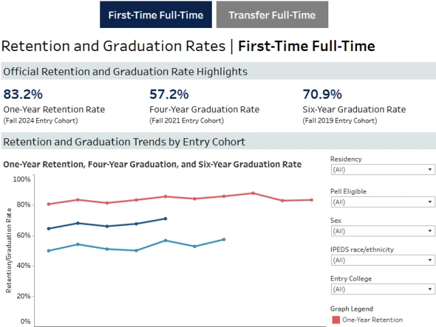This screenshot has height=327, width=436.
Task: Click the first point on red line
Action: click(48, 204)
